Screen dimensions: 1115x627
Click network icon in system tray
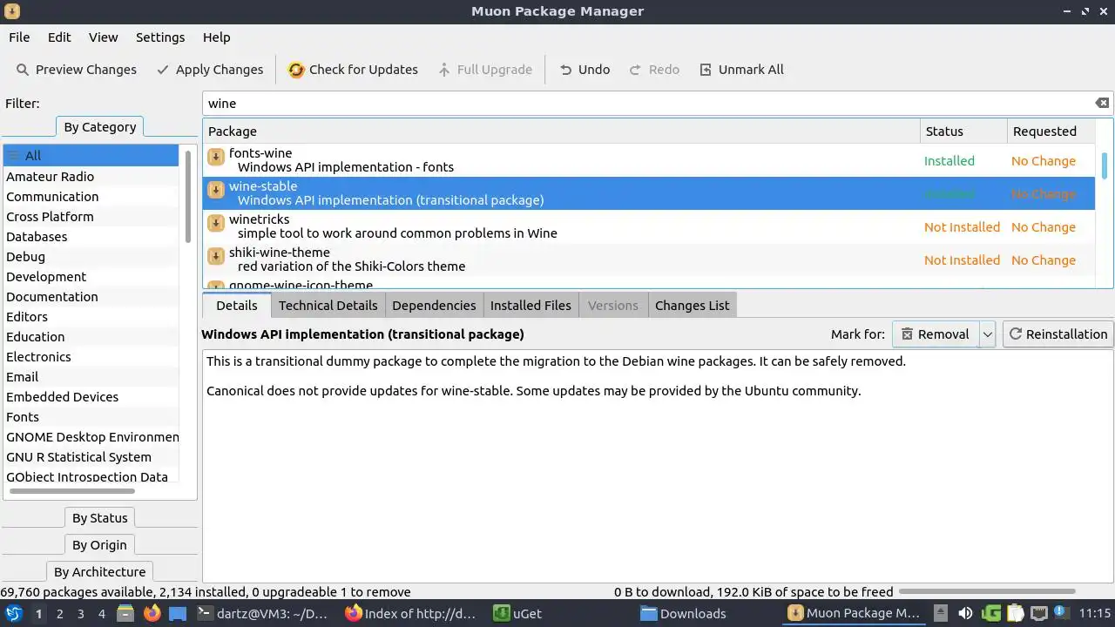(1038, 613)
